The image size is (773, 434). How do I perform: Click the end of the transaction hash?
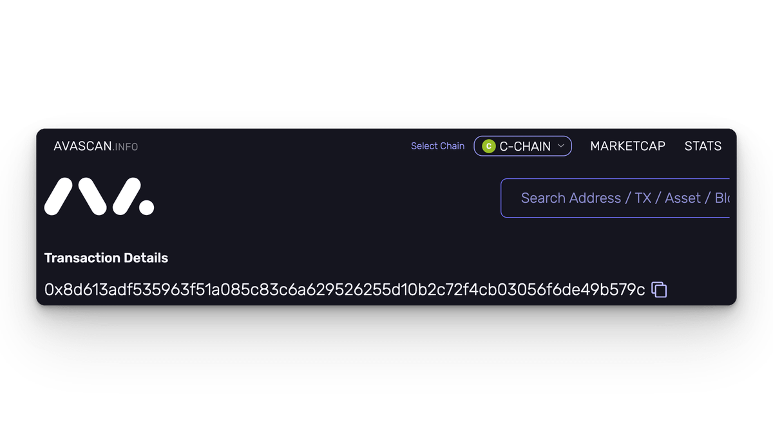click(638, 290)
